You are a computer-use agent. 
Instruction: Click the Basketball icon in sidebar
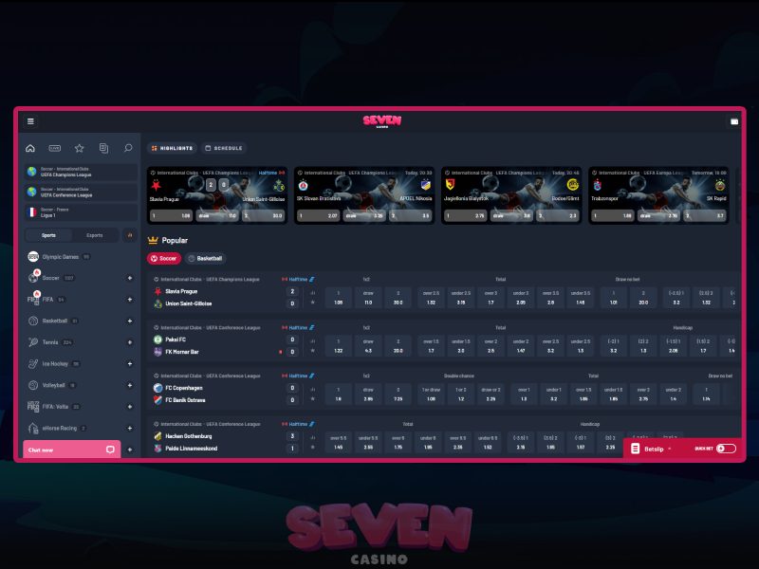[x=33, y=321]
